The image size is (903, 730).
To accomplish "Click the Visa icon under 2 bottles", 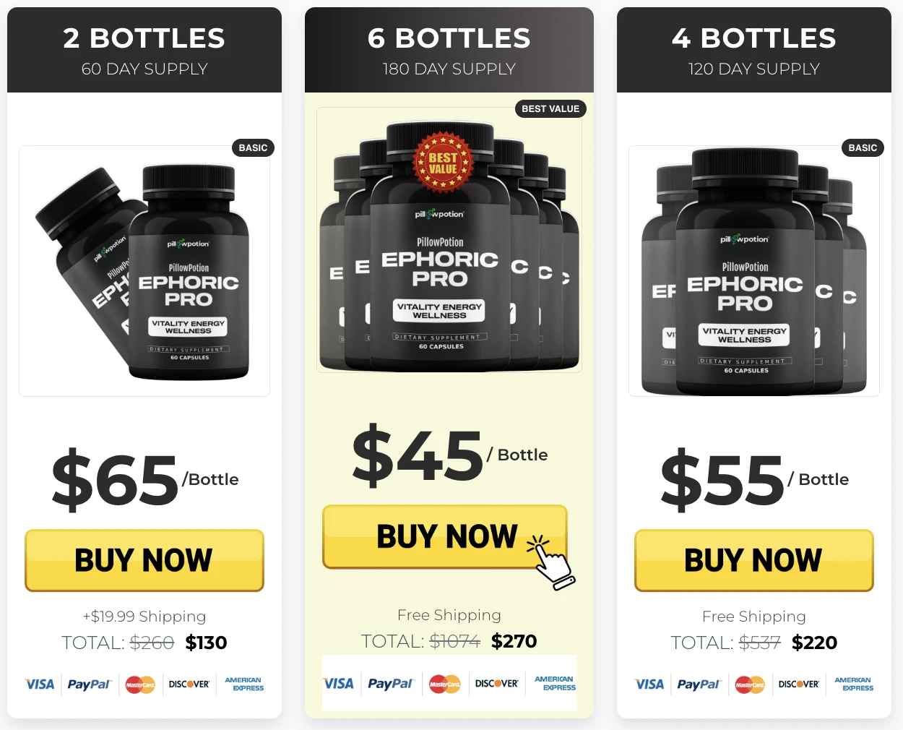I will pyautogui.click(x=40, y=684).
